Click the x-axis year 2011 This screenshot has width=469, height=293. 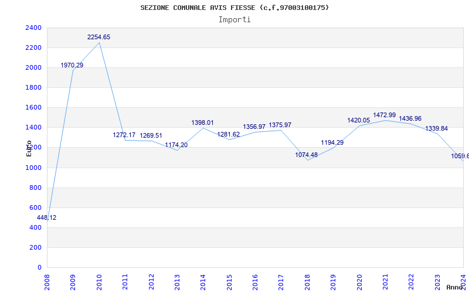click(125, 282)
